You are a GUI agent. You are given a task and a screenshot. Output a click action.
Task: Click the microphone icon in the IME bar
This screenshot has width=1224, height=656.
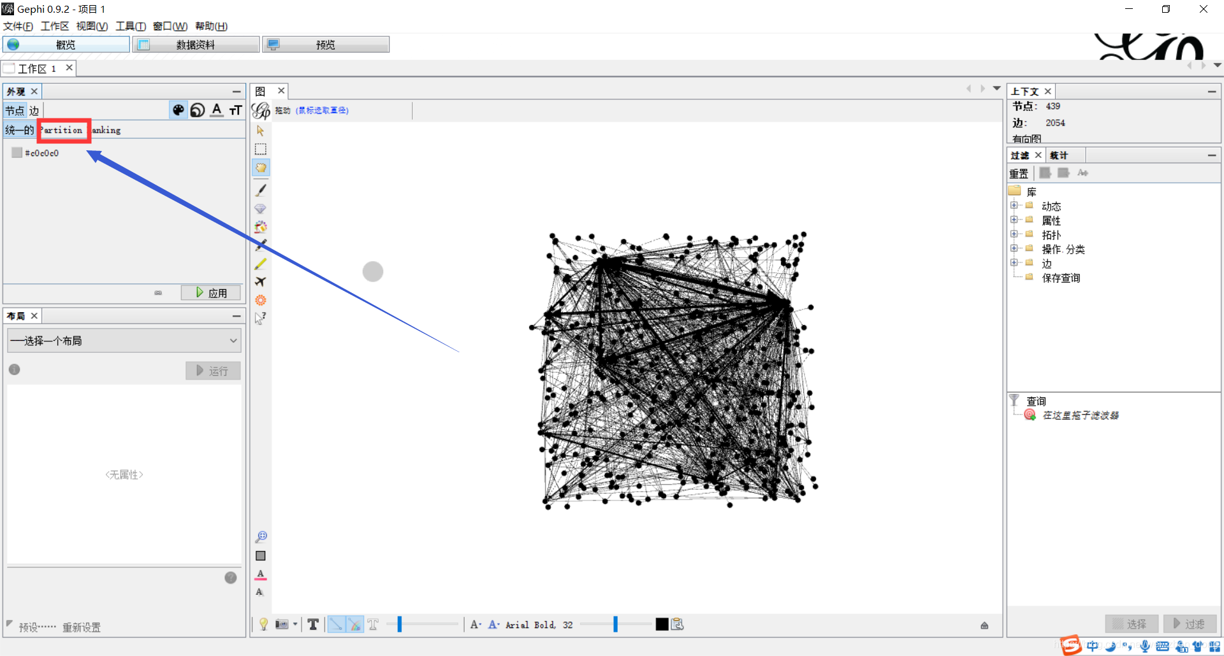1146,646
